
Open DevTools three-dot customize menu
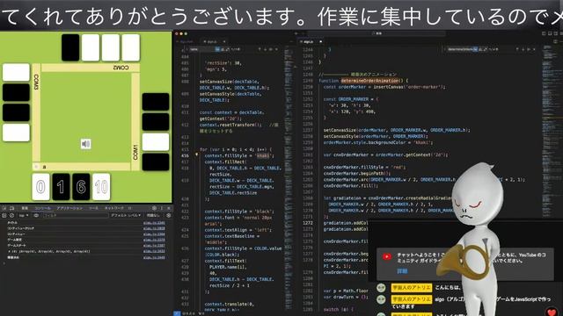162,208
